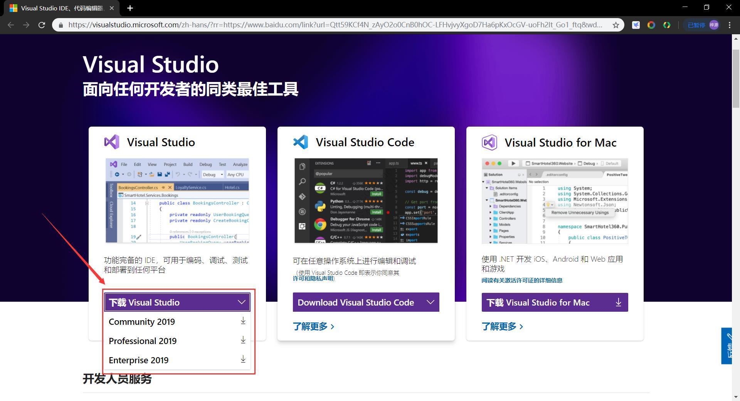
Task: Open Chrome's three-dot menu
Action: tap(729, 25)
